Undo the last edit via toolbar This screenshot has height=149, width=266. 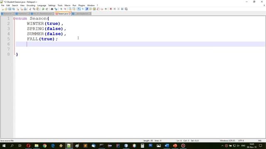click(x=43, y=9)
